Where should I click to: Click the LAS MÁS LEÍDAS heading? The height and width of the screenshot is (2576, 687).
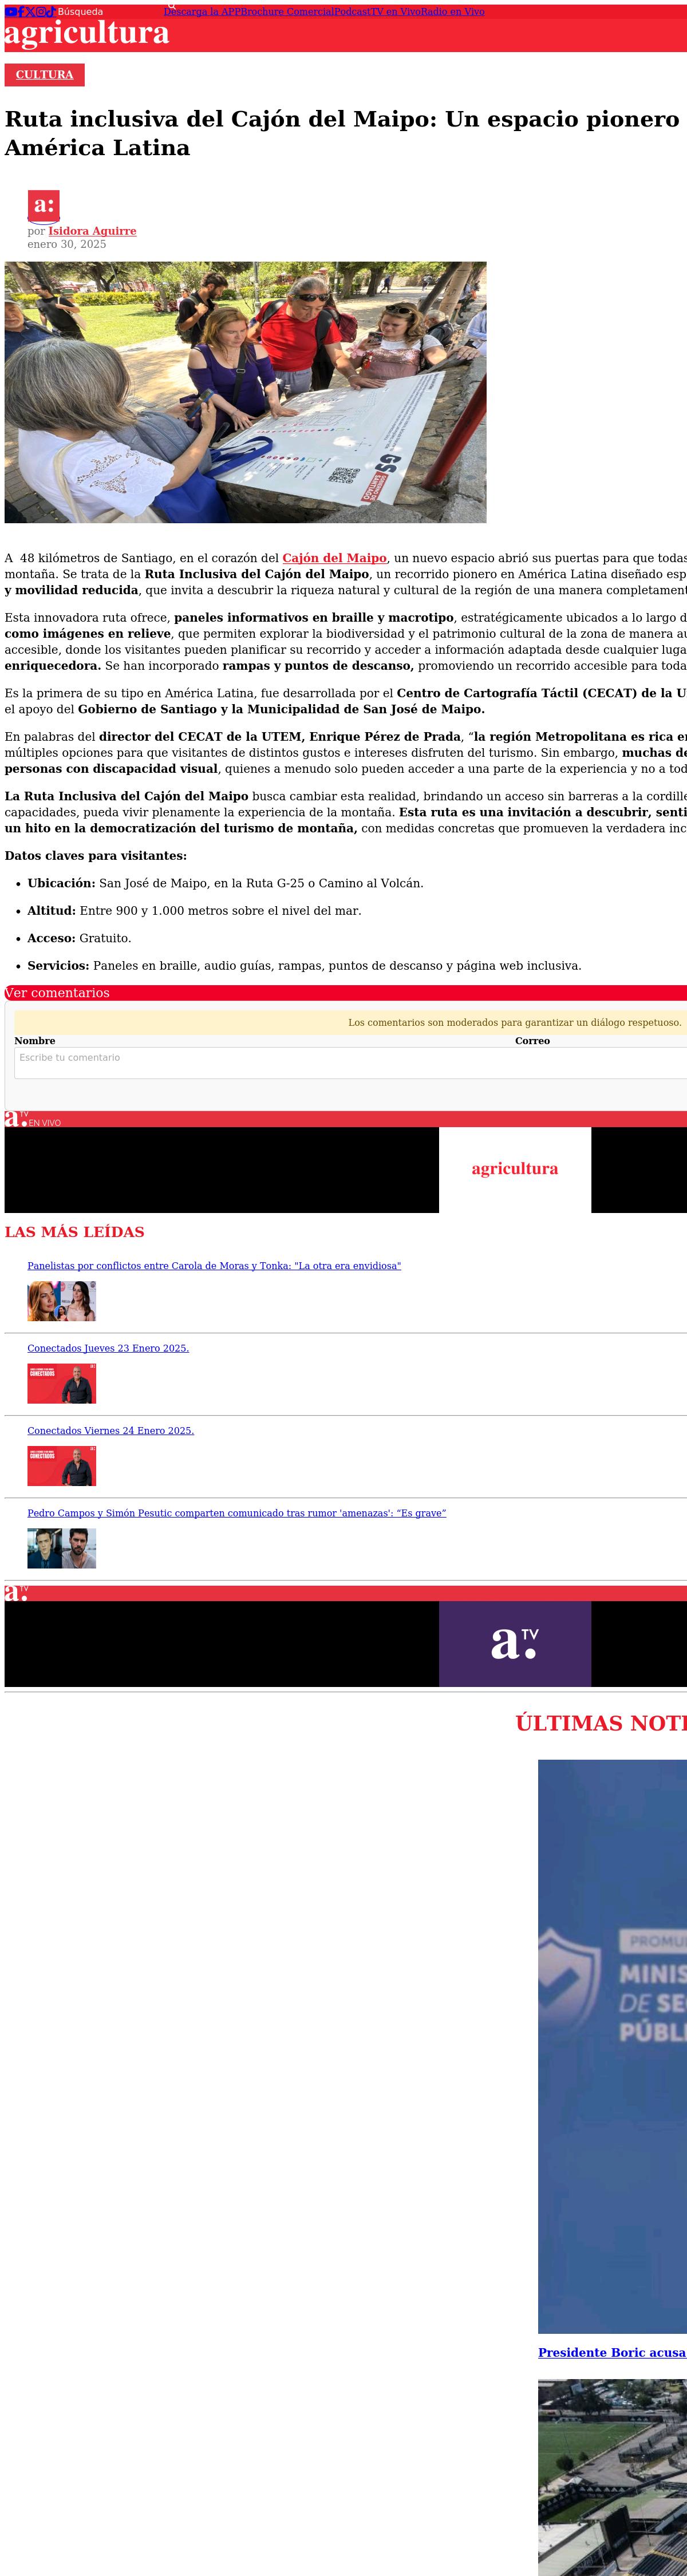(x=74, y=1232)
